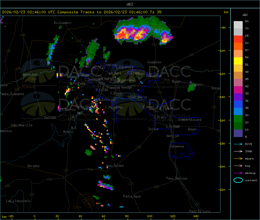Click the R_Padre place label
The width and height of the screenshot is (260, 220).
point(166,108)
